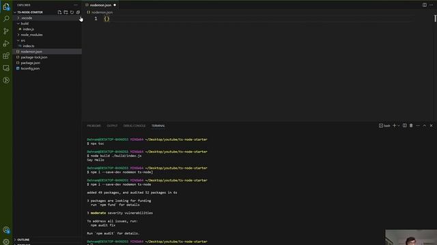Split the terminal pane
The width and height of the screenshot is (437, 245).
tap(405, 126)
